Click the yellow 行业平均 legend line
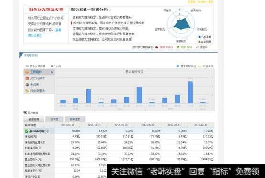 coord(199,66)
